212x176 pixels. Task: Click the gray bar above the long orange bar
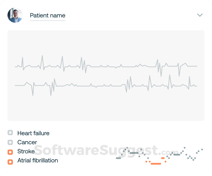[x=134, y=153]
